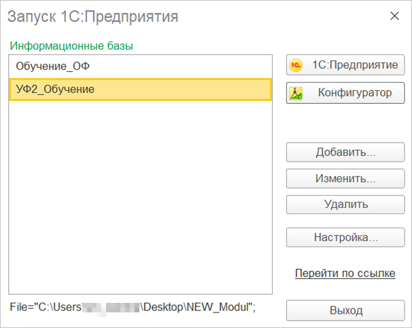Exit using the Выход button
The image size is (412, 328).
tap(345, 310)
